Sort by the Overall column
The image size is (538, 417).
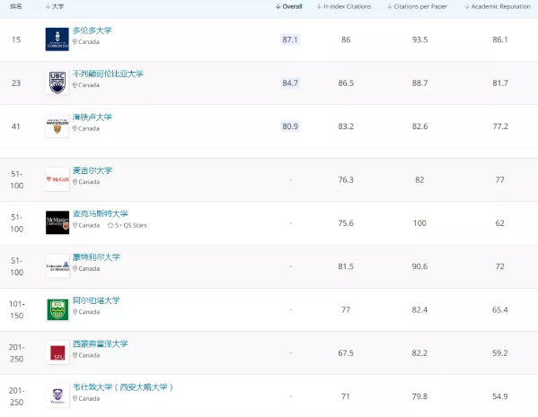[288, 6]
